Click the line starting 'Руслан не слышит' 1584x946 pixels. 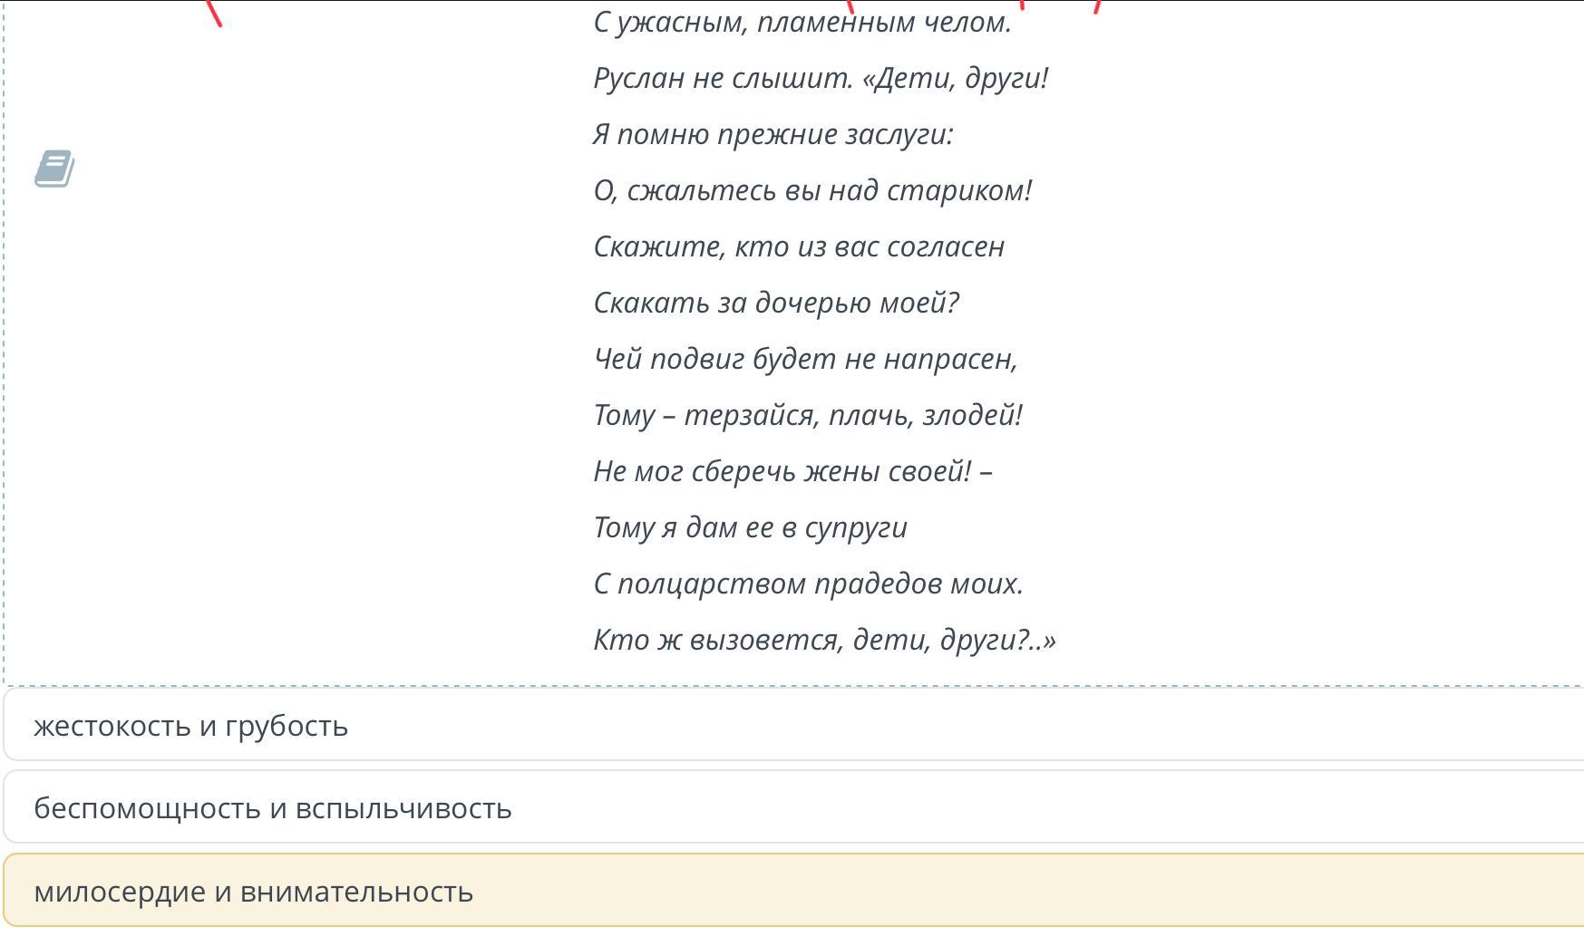click(821, 79)
